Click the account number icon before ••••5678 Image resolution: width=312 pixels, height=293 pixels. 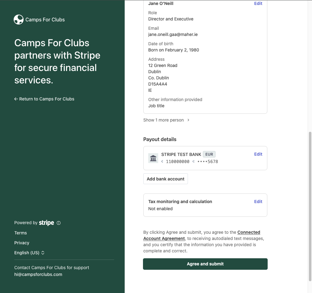coord(193,162)
